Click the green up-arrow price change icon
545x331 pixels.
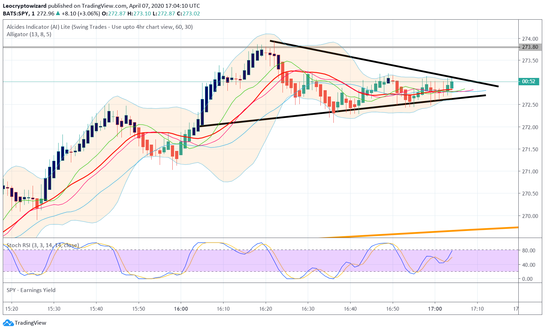58,13
